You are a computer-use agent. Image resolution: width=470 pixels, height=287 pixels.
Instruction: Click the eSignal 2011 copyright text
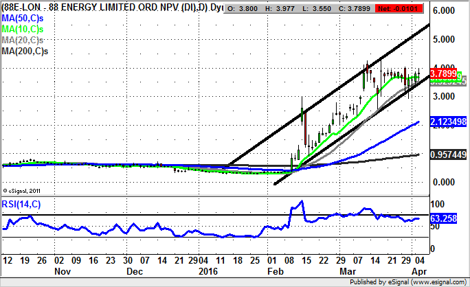(x=23, y=190)
